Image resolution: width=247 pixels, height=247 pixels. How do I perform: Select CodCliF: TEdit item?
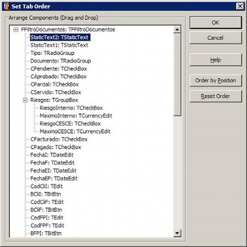47,202
